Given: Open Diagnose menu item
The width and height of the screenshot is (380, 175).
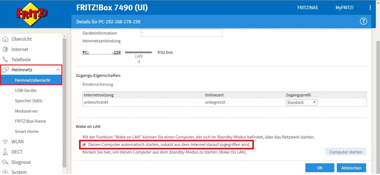Looking at the screenshot, I should [x=21, y=162].
